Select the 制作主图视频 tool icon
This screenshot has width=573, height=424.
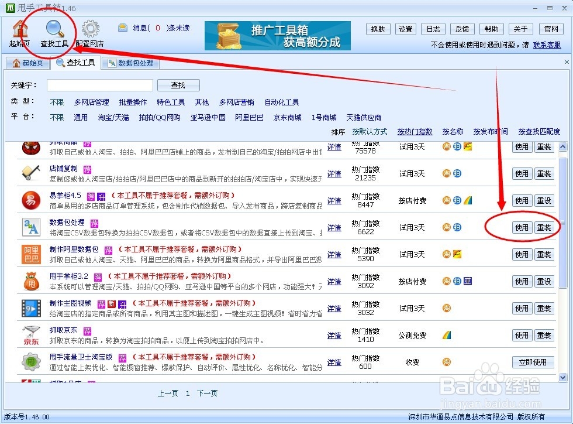click(30, 307)
